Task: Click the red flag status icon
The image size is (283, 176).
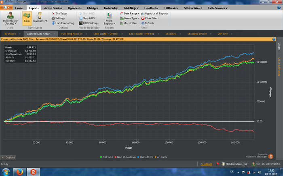Action: 218,164
